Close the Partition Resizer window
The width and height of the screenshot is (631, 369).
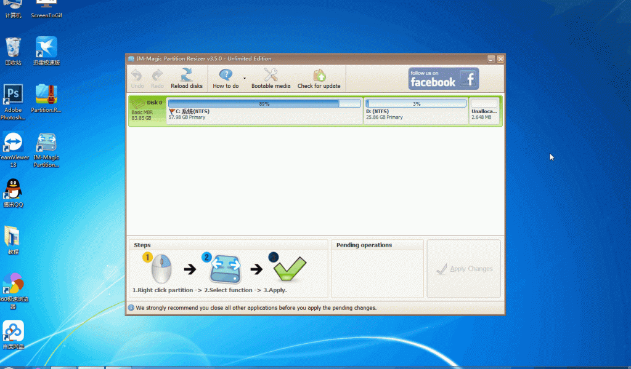500,59
